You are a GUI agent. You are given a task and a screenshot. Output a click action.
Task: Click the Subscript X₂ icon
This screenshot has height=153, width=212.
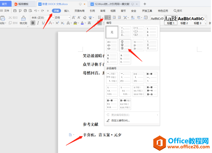click(62, 23)
